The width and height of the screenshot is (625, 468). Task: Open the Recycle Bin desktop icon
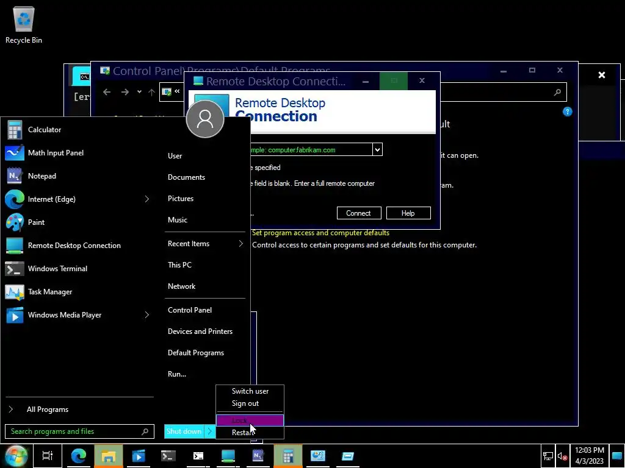coord(24,24)
